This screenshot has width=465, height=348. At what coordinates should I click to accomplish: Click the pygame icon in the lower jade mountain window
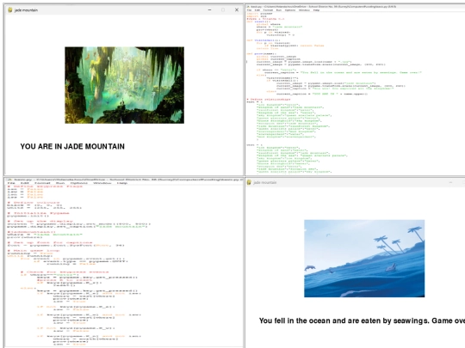click(249, 182)
